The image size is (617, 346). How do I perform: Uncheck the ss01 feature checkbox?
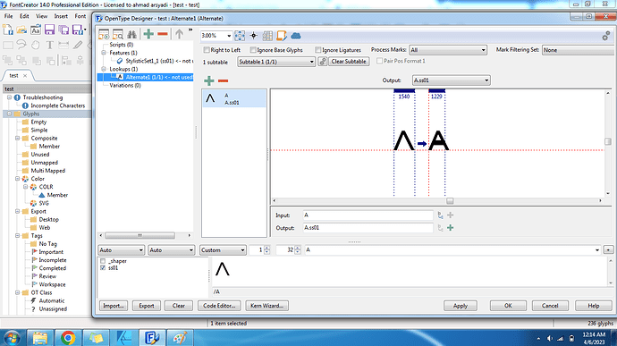coord(103,267)
